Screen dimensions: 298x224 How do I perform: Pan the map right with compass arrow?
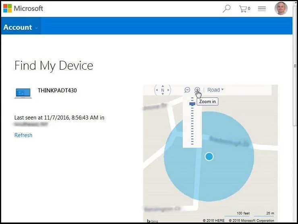(x=168, y=90)
